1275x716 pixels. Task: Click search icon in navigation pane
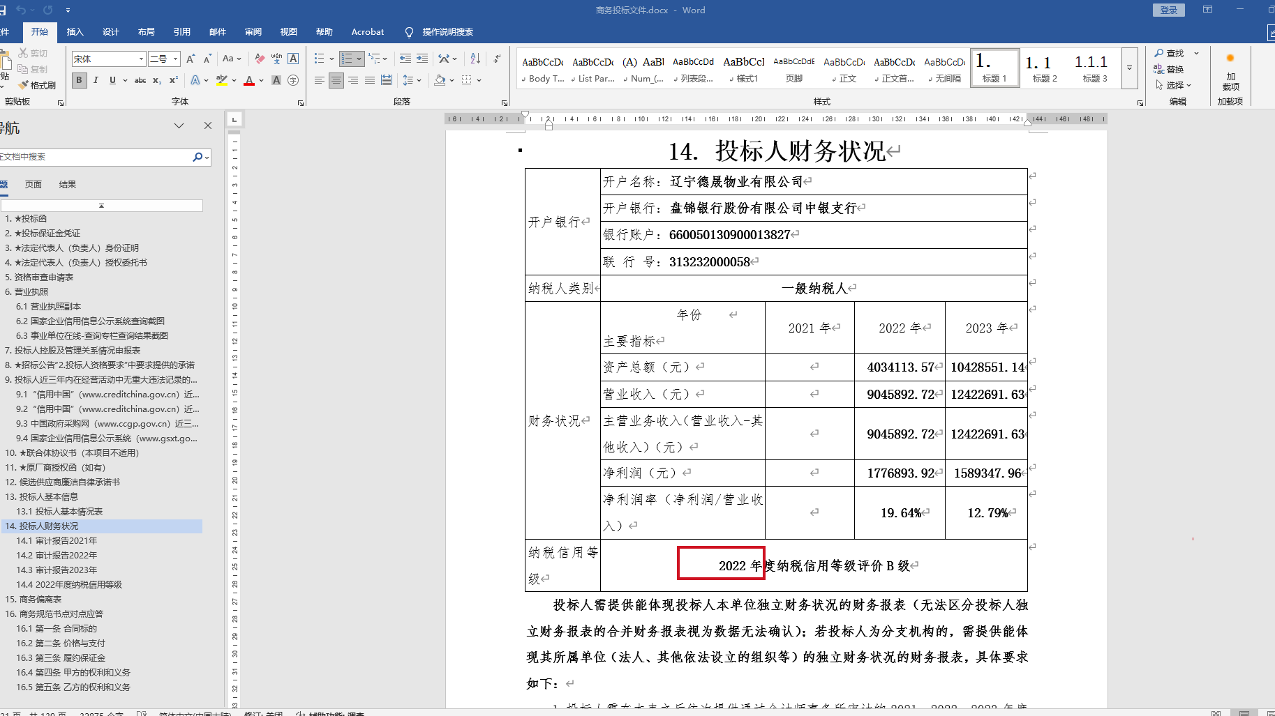(197, 157)
